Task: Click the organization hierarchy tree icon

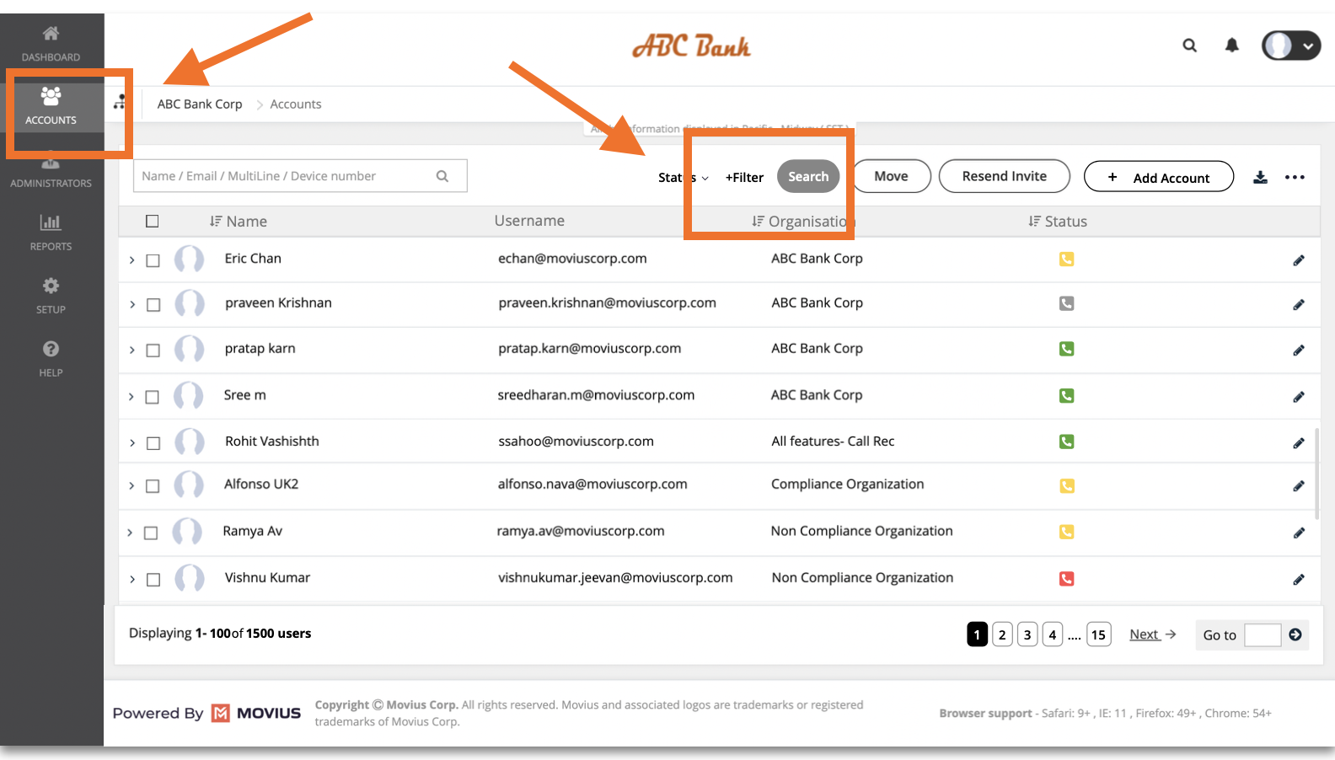Action: (120, 102)
